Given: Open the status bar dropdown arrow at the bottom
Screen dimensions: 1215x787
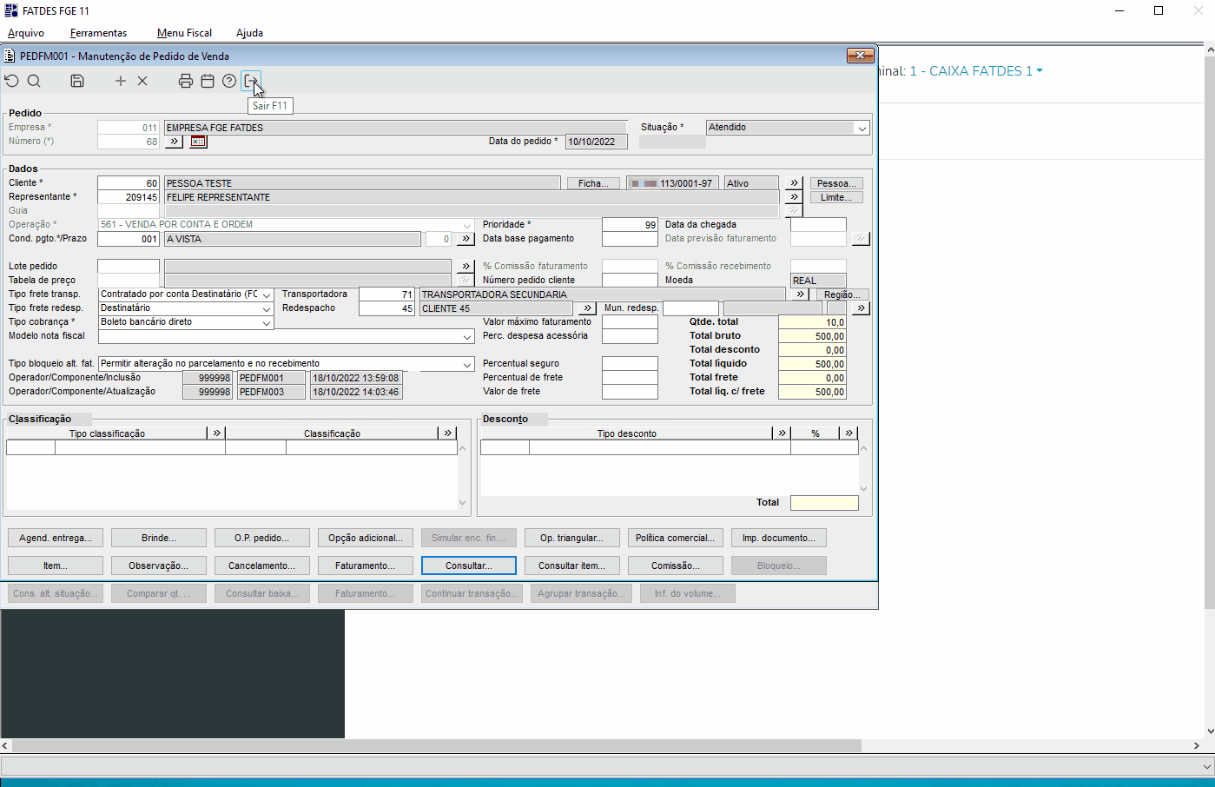Looking at the screenshot, I should [1207, 766].
